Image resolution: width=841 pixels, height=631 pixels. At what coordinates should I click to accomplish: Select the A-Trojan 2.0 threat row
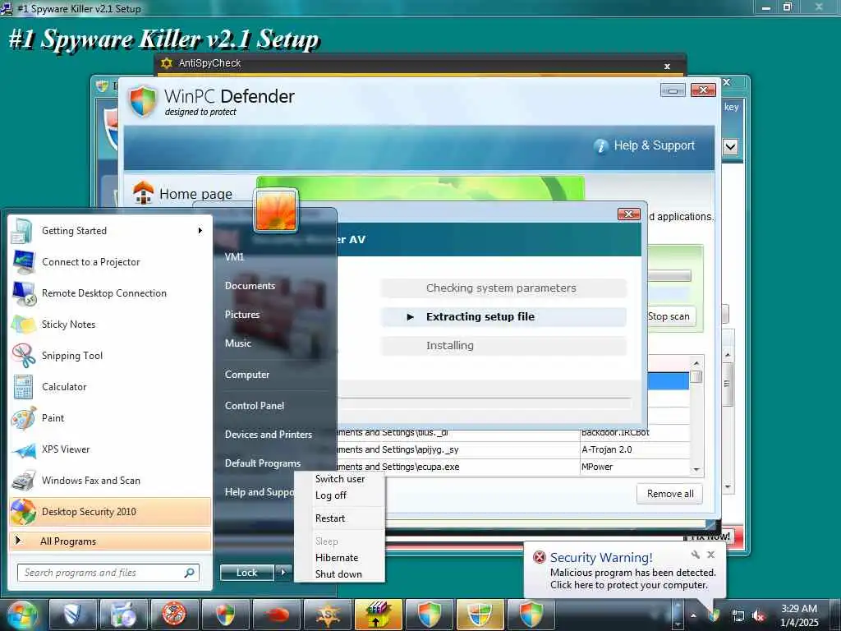[x=514, y=449]
